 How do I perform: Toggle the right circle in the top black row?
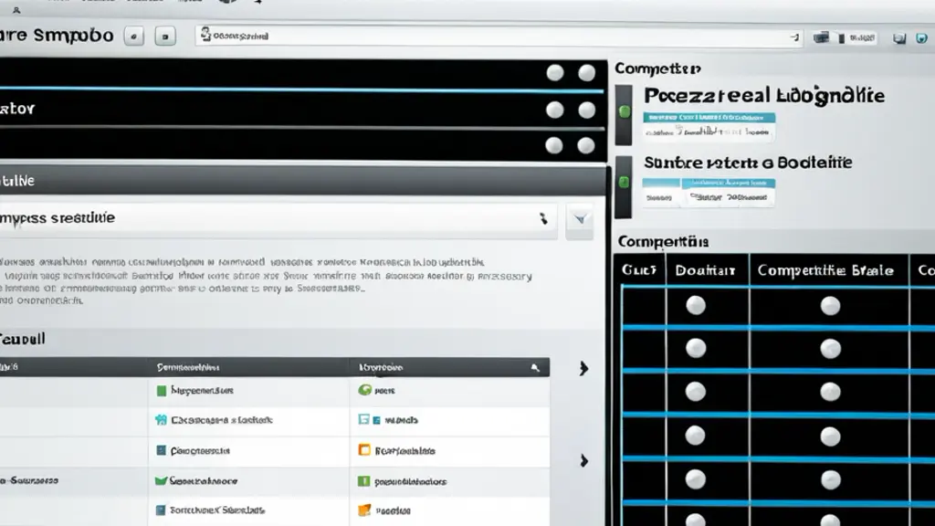587,73
